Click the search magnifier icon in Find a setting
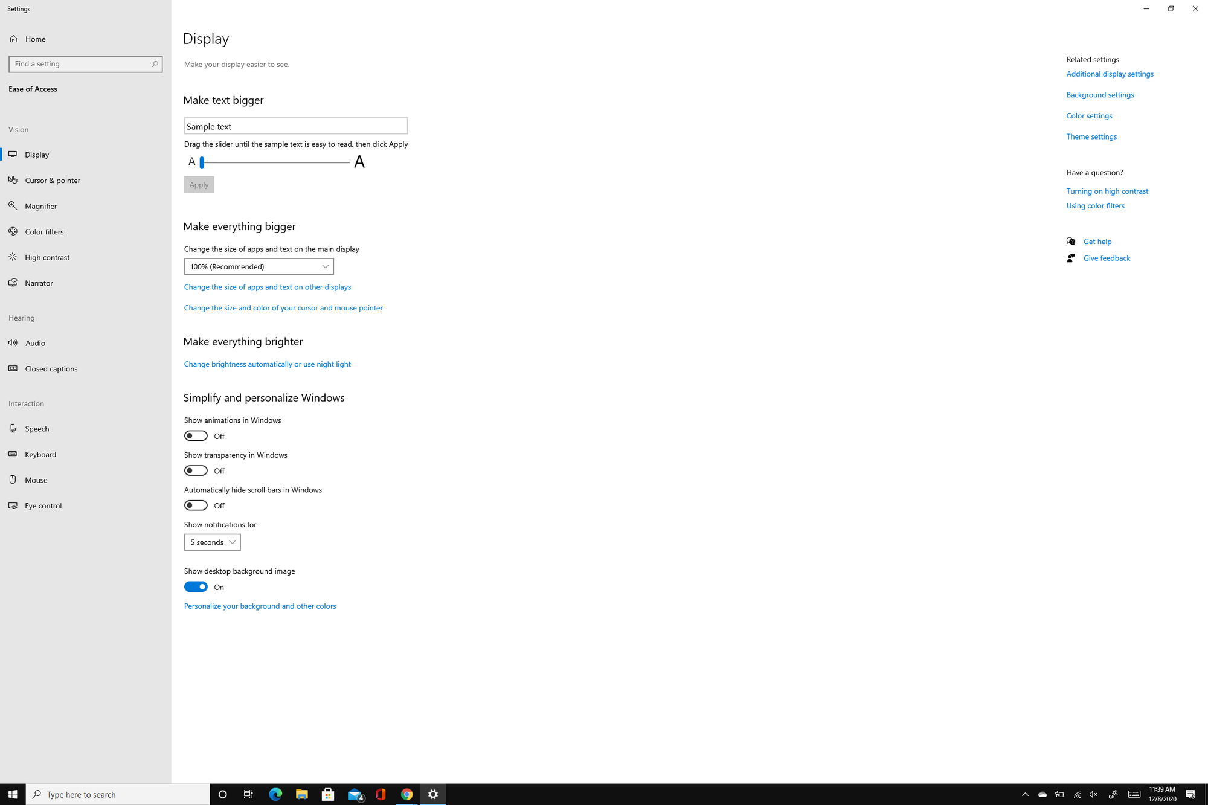The width and height of the screenshot is (1208, 805). (x=155, y=64)
